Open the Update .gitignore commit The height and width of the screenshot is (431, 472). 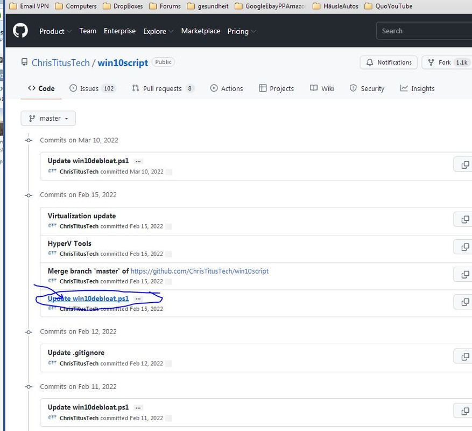[76, 353]
